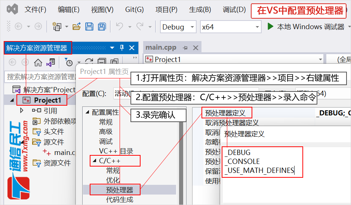
Task: Select the 调试 property page
Action: tap(106, 142)
